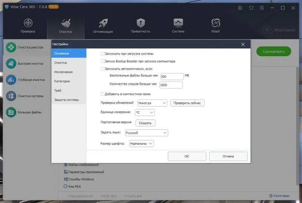302x203 pixels.
Task: Click the Отмена button
Action: (228, 156)
